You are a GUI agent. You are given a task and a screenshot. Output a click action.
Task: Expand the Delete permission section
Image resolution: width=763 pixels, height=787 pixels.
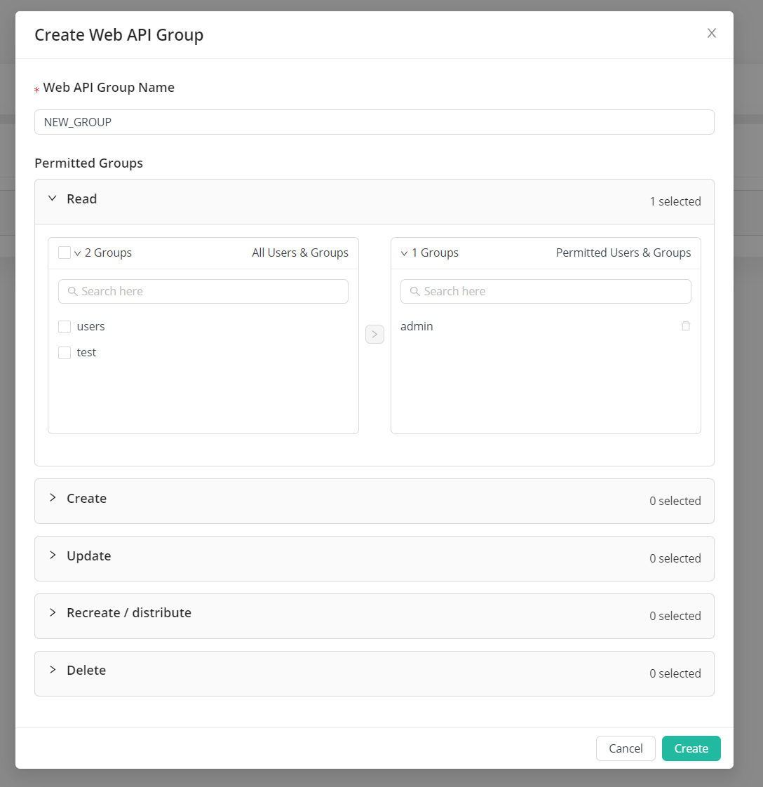[53, 670]
